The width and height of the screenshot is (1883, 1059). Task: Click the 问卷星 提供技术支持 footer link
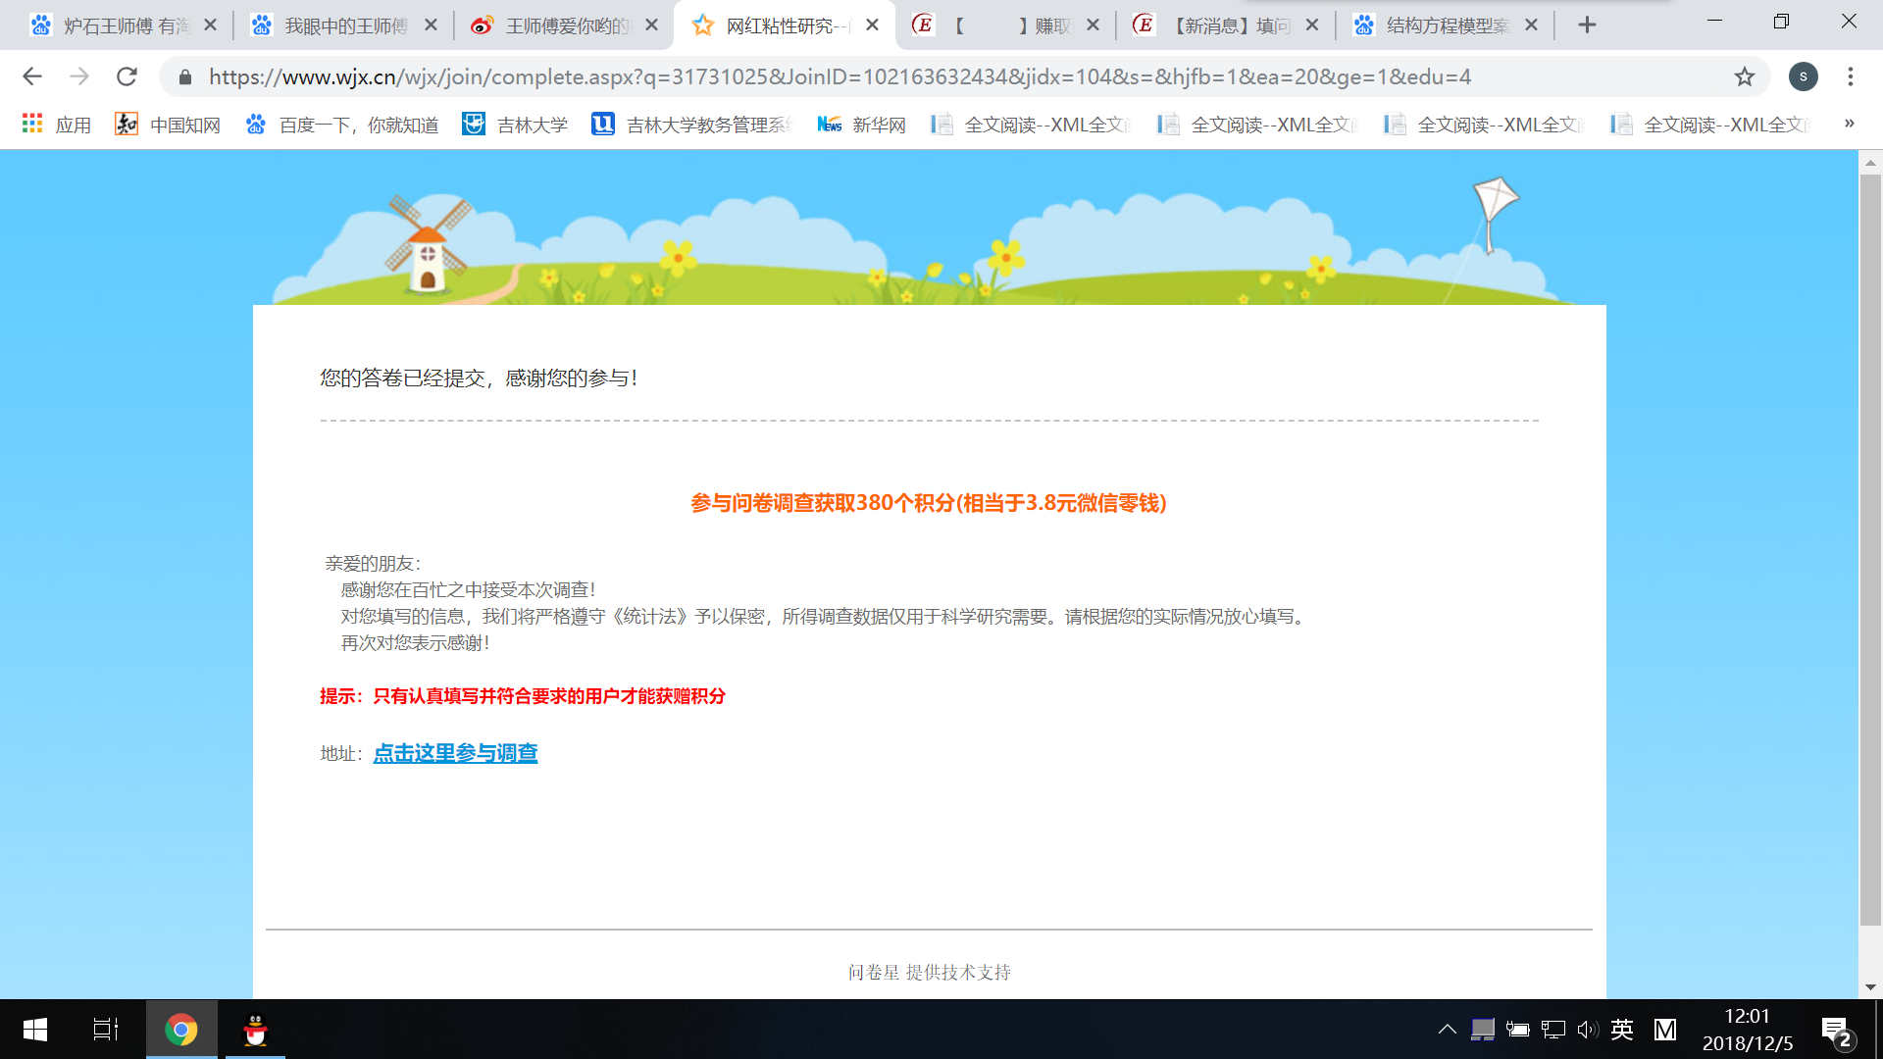pos(929,972)
